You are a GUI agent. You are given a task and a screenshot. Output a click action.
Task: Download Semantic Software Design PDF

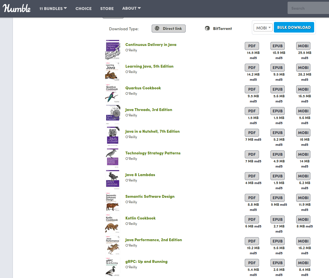[x=252, y=198]
